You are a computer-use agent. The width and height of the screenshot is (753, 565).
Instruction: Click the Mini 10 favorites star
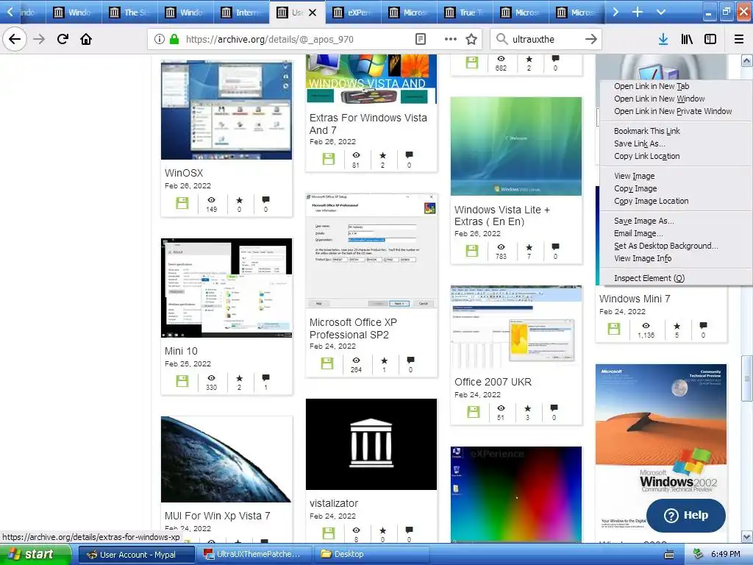(239, 377)
